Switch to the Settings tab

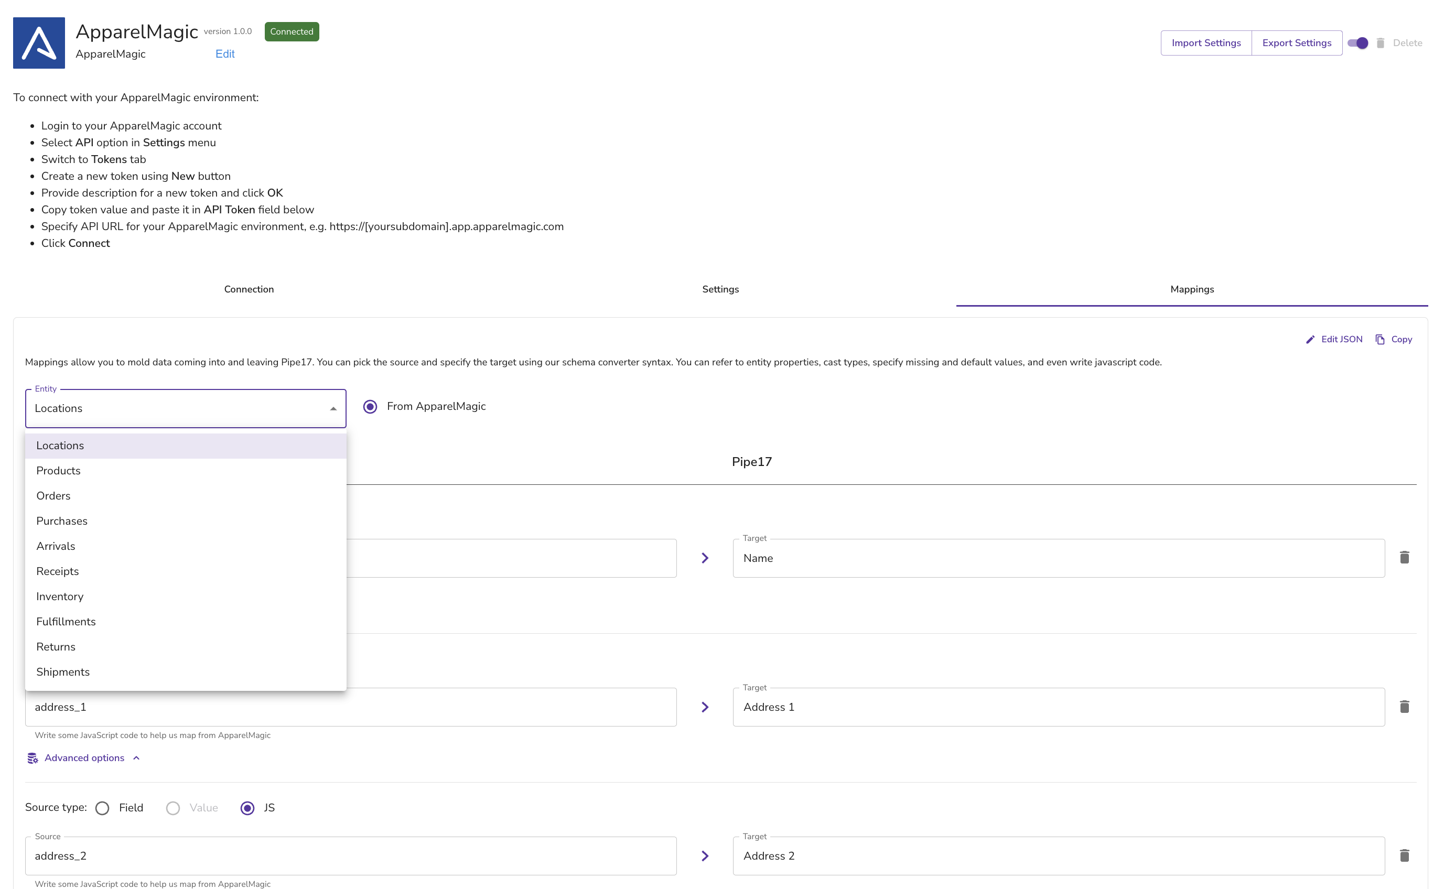[x=719, y=289]
